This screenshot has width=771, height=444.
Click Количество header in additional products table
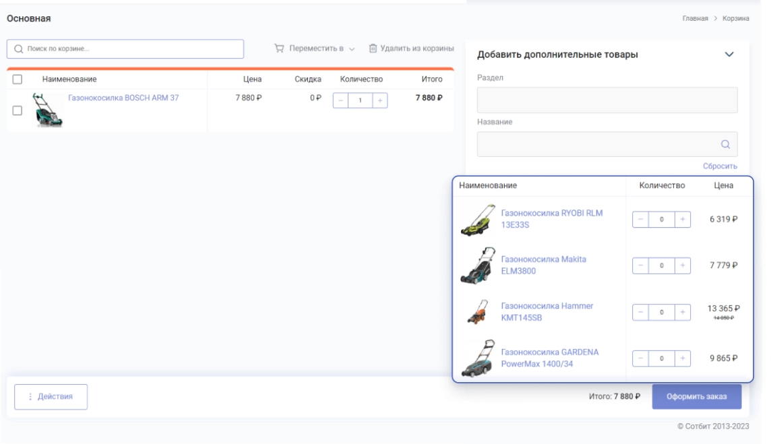(662, 185)
